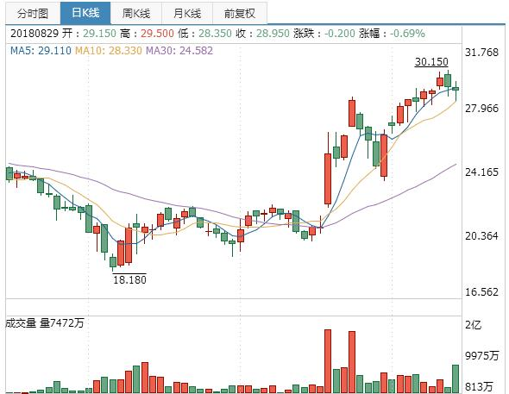Select the 日K线 tab
Screen dimensions: 509x394
click(x=85, y=13)
